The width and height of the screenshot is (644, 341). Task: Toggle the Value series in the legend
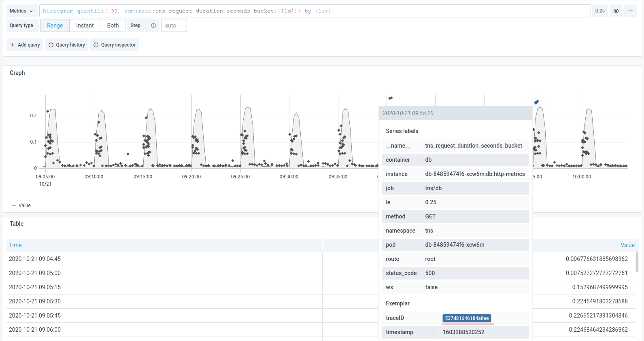coord(24,205)
